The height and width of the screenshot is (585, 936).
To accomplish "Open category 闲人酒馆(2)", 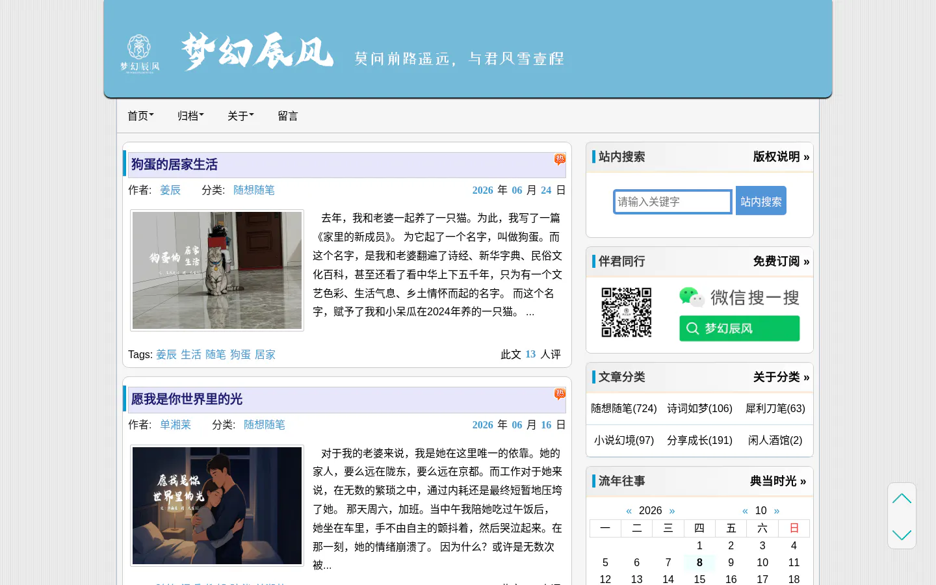I will (775, 440).
